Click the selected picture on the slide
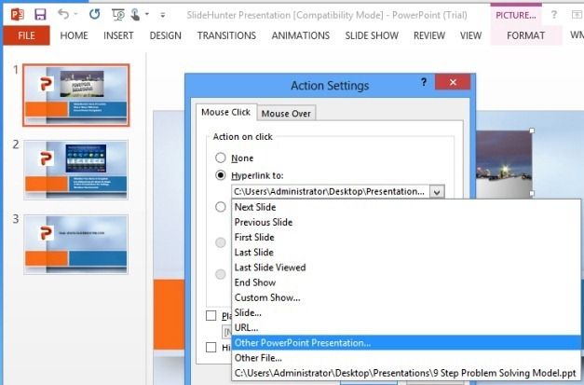 point(504,162)
